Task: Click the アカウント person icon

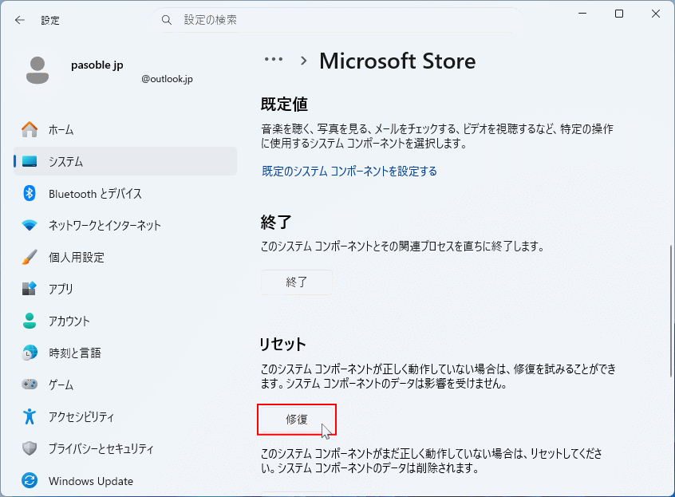Action: (x=30, y=321)
